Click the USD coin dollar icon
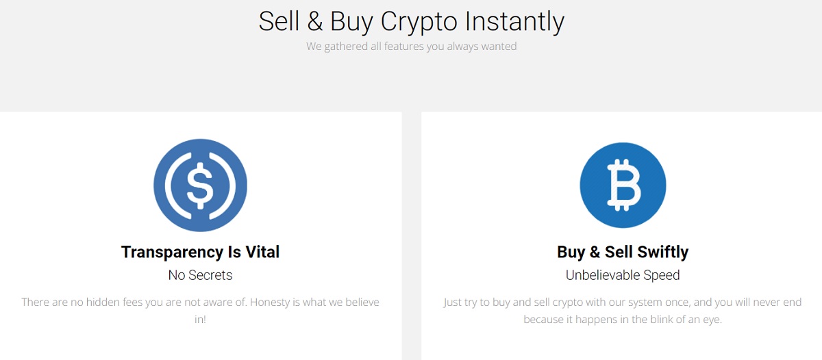 click(x=200, y=185)
